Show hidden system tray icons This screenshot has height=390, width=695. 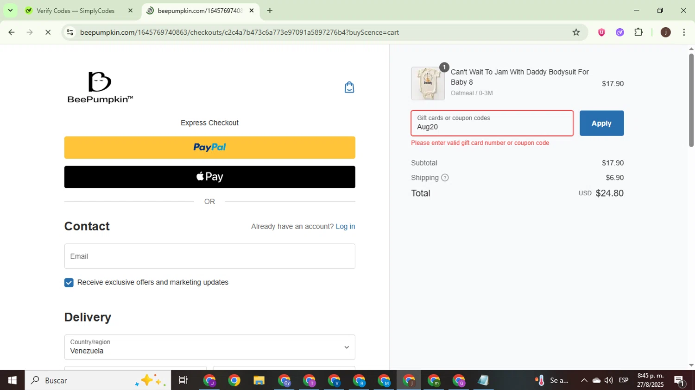click(x=584, y=380)
